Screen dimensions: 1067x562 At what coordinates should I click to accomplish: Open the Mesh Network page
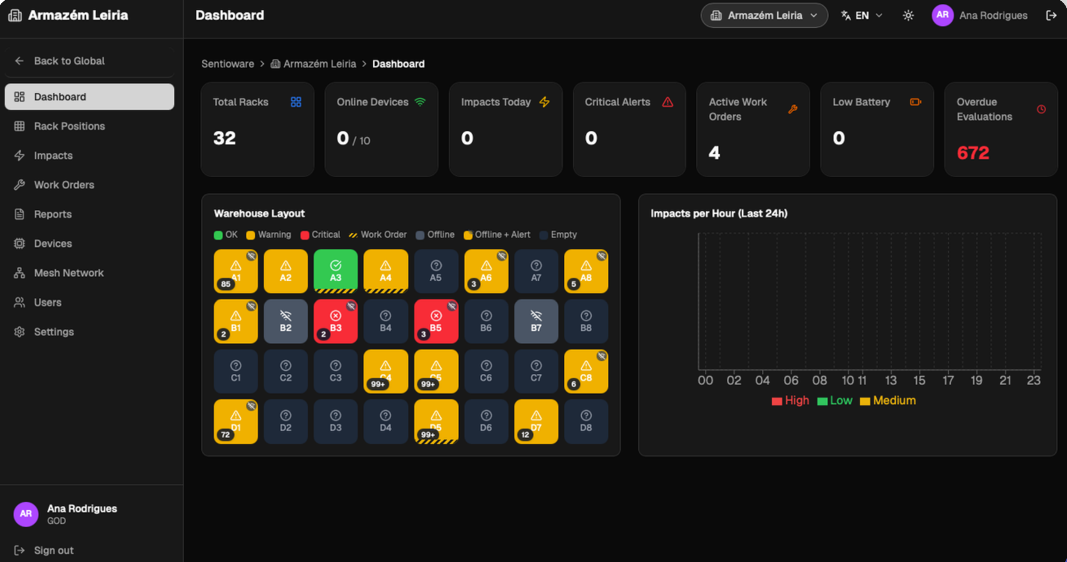[89, 273]
